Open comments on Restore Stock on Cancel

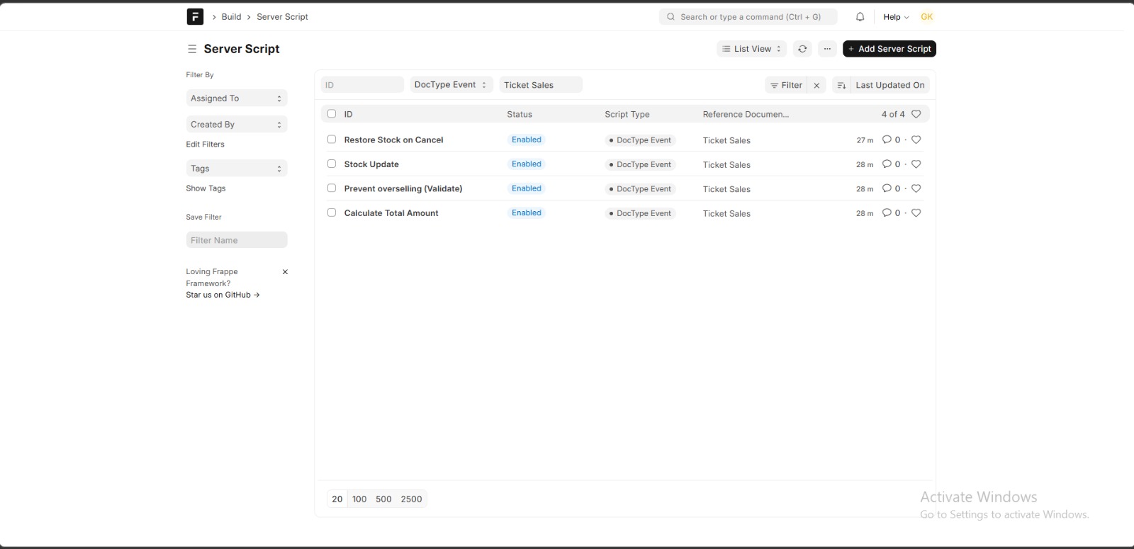click(891, 140)
